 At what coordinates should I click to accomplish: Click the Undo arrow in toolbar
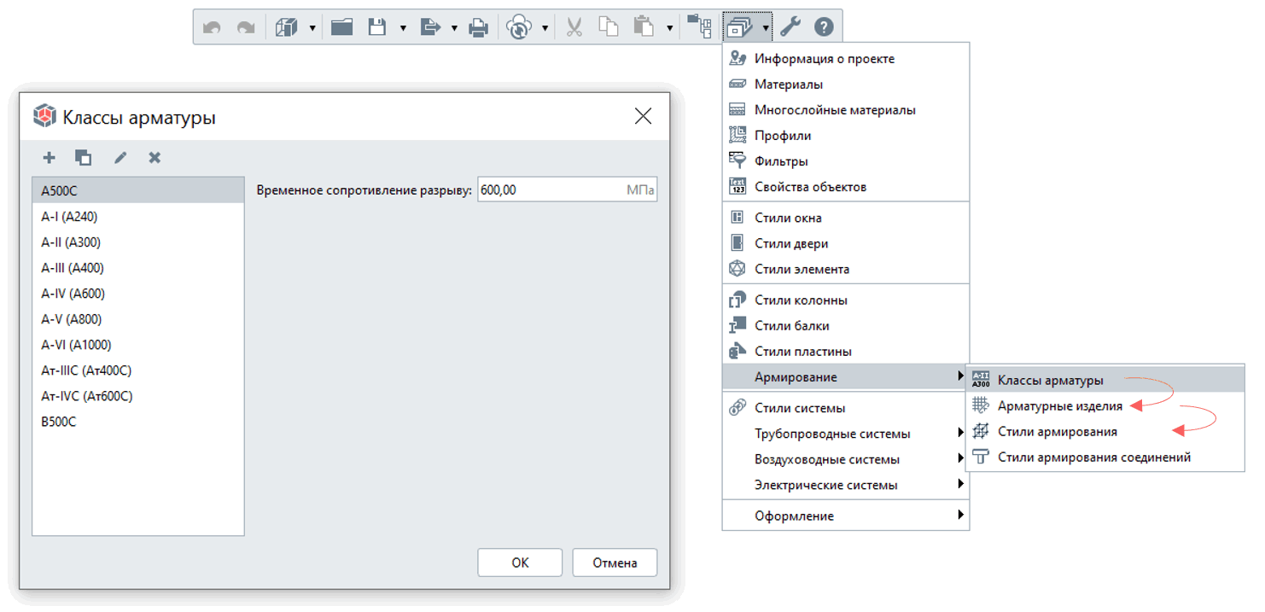[212, 27]
